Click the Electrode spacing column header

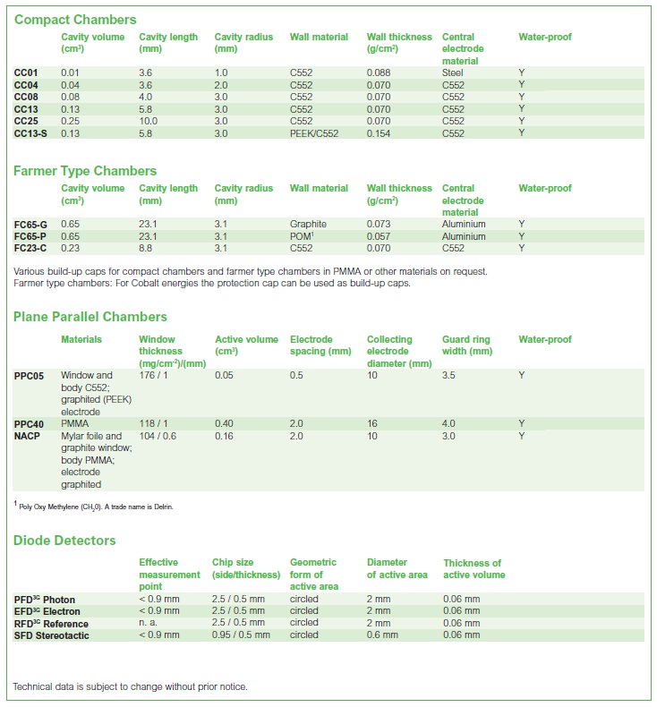pos(320,345)
